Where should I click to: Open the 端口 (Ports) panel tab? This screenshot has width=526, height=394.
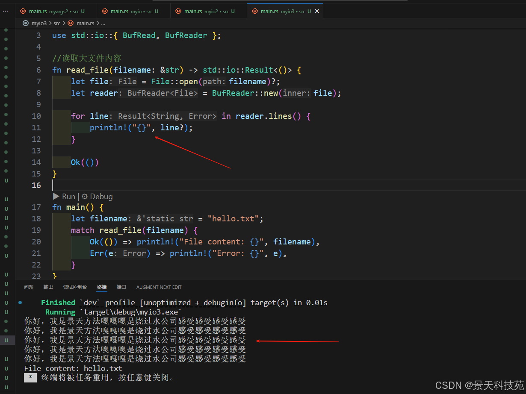coord(121,287)
